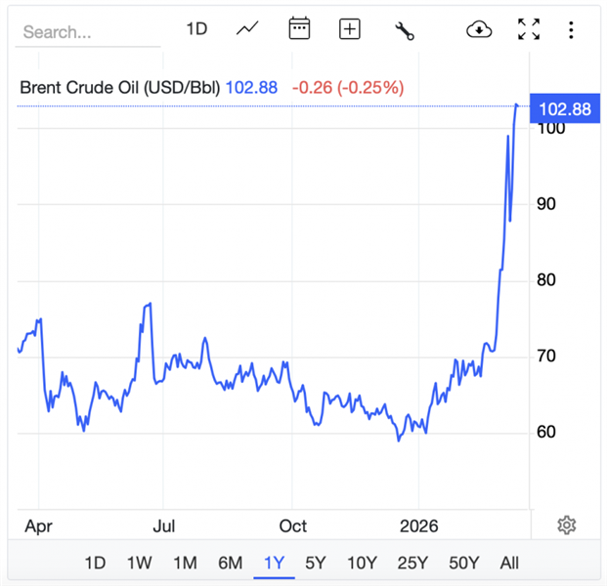Choose the 25Y time range

click(412, 563)
